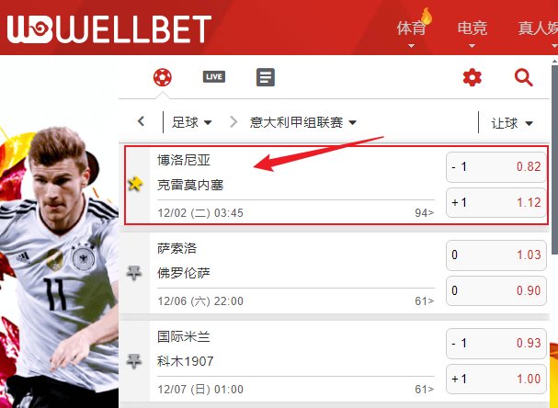Go back with the left chevron

pos(142,121)
